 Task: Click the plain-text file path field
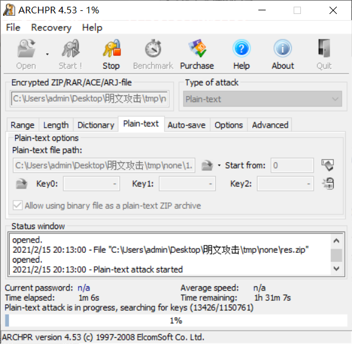[x=104, y=165]
